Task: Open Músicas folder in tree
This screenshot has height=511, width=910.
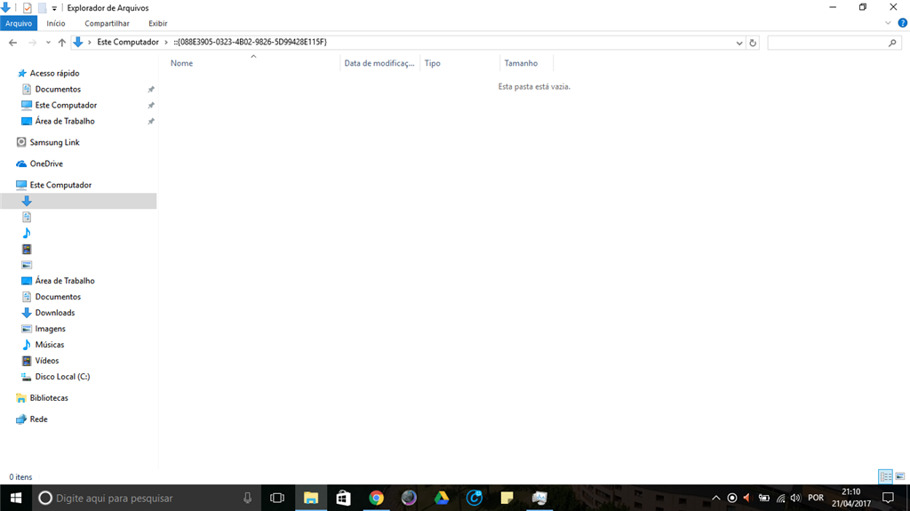Action: [x=50, y=344]
